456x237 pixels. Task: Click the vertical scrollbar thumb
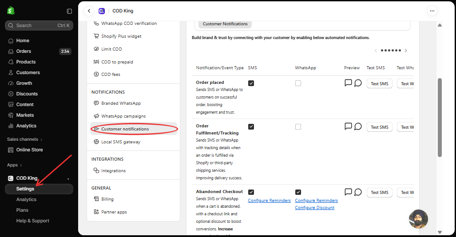coord(440,118)
